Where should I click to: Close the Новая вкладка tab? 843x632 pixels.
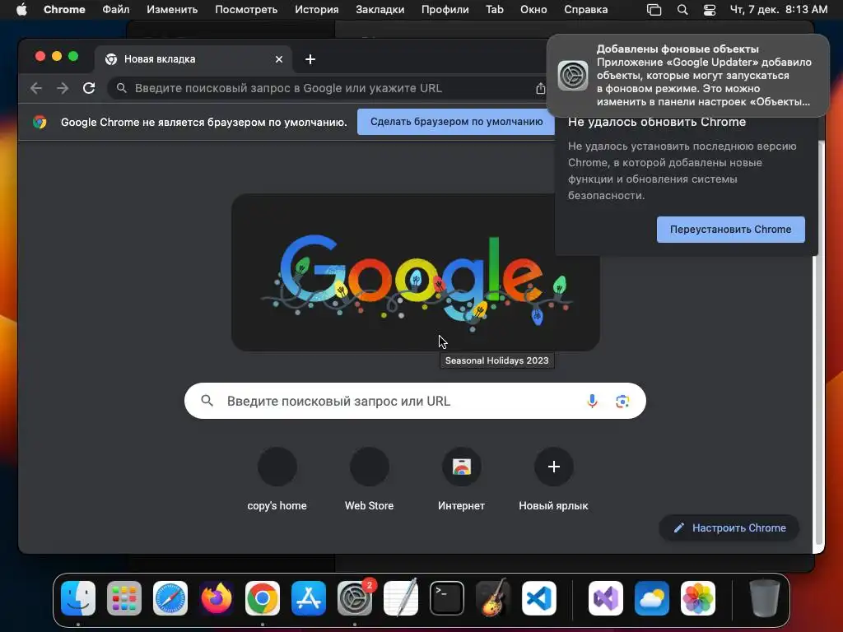pyautogui.click(x=278, y=59)
